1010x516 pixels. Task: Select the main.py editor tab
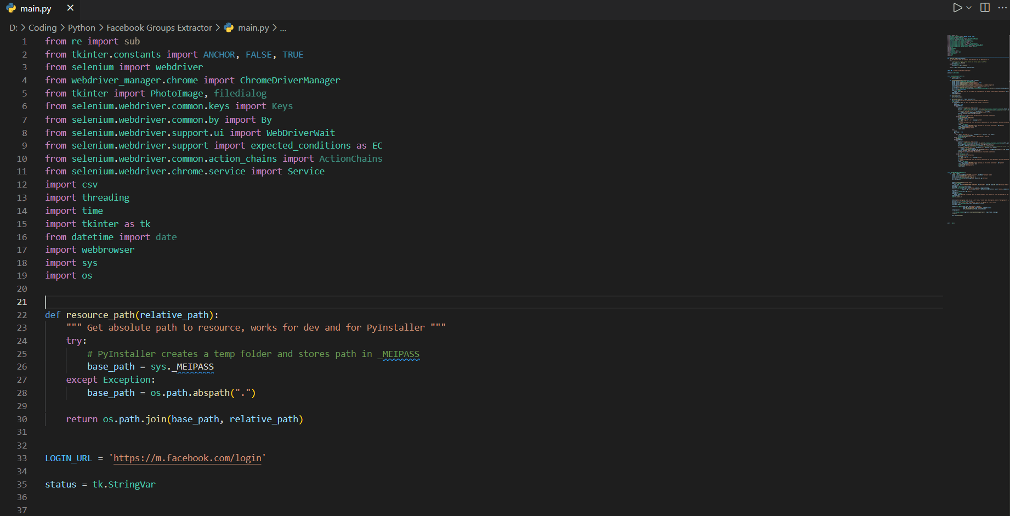point(39,9)
